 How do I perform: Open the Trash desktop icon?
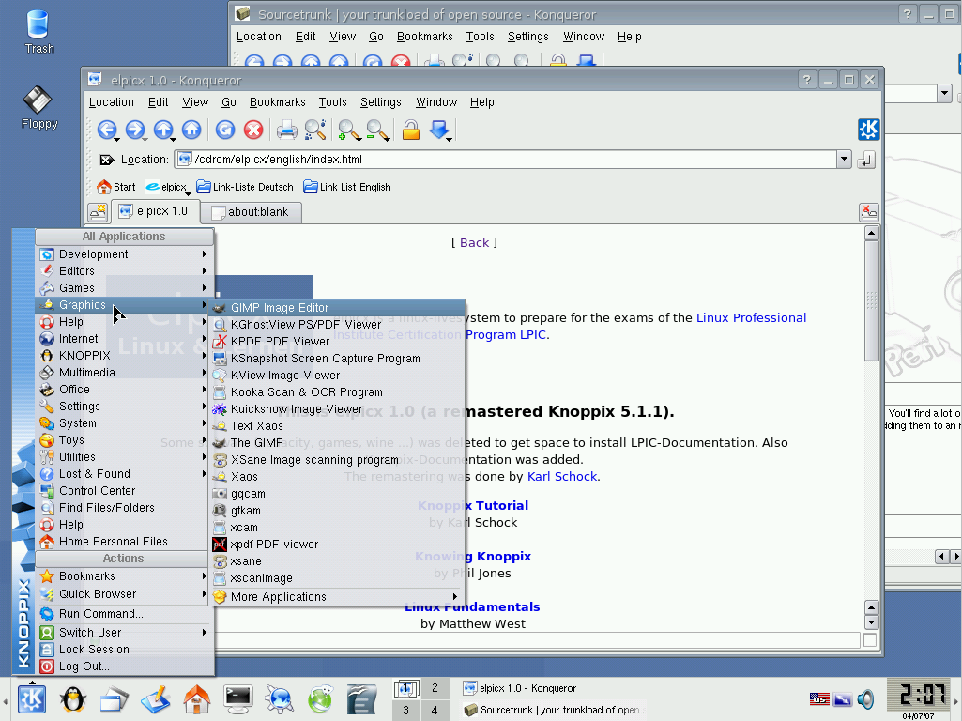coord(38,32)
